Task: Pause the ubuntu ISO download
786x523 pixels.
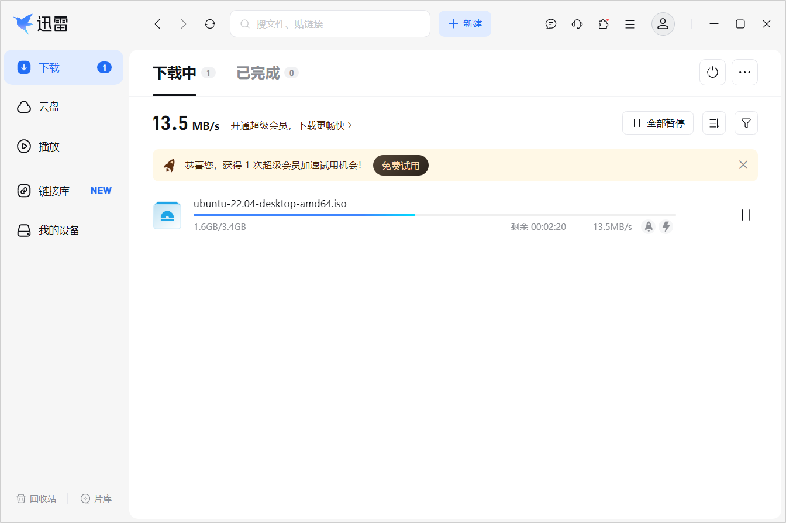Action: [746, 215]
